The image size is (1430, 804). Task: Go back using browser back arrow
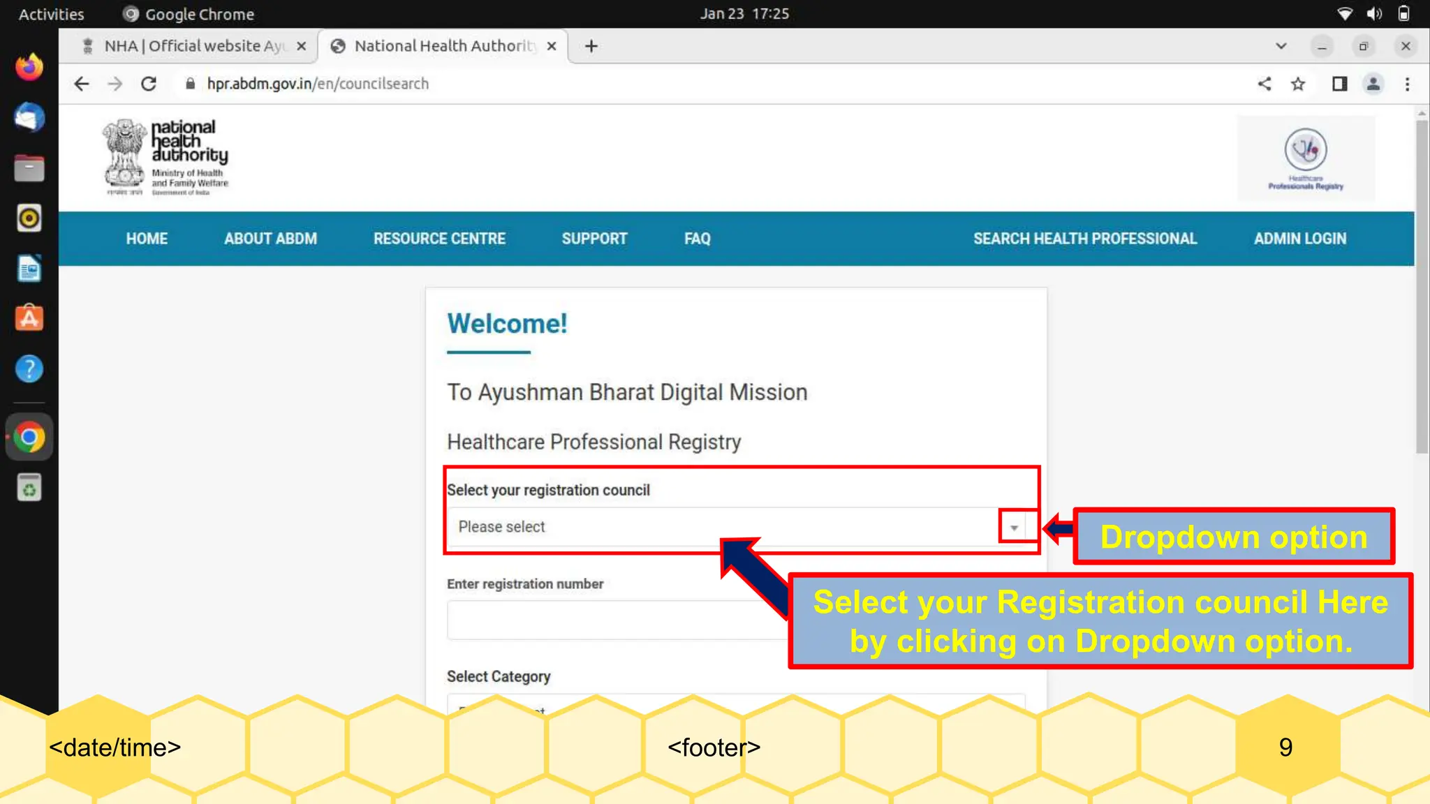point(82,84)
